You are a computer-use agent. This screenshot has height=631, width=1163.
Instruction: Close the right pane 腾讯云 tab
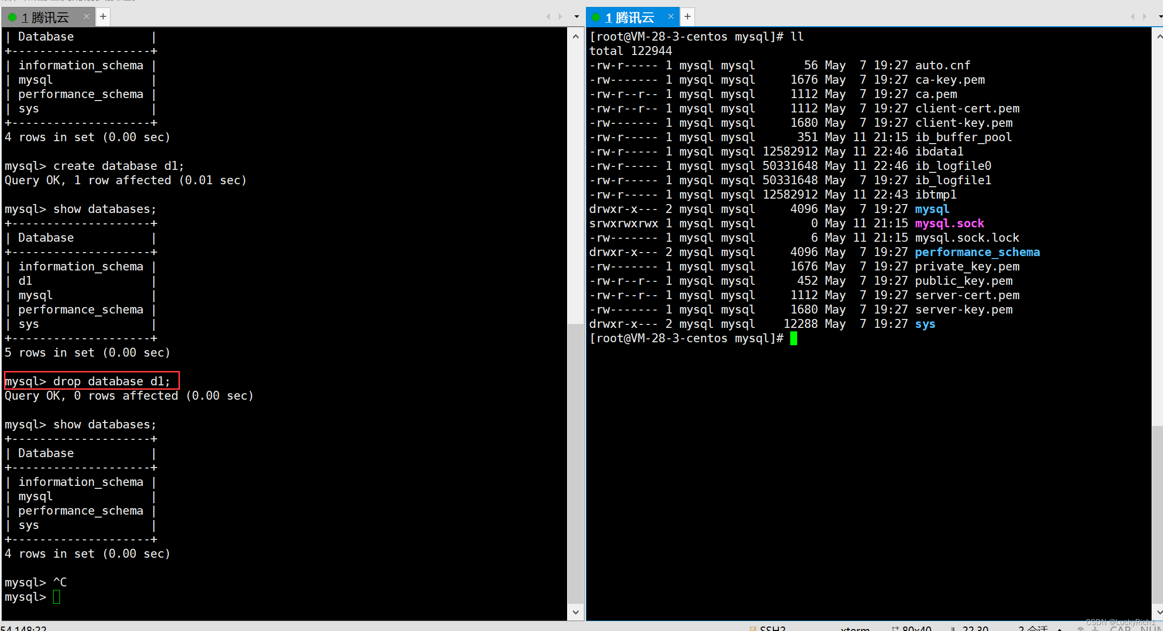(x=671, y=17)
